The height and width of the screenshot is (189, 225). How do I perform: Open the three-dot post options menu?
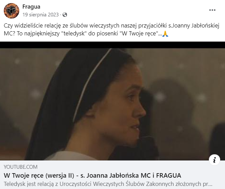coord(212,10)
